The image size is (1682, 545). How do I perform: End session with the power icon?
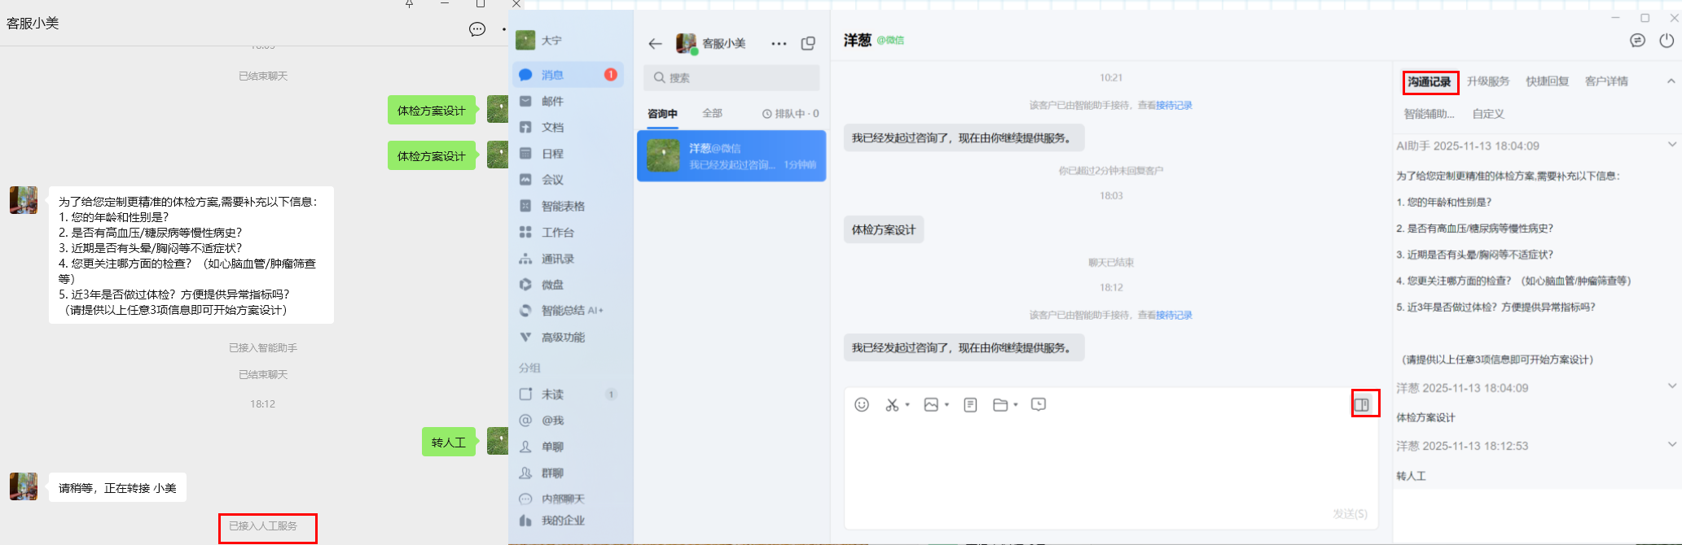coord(1667,41)
